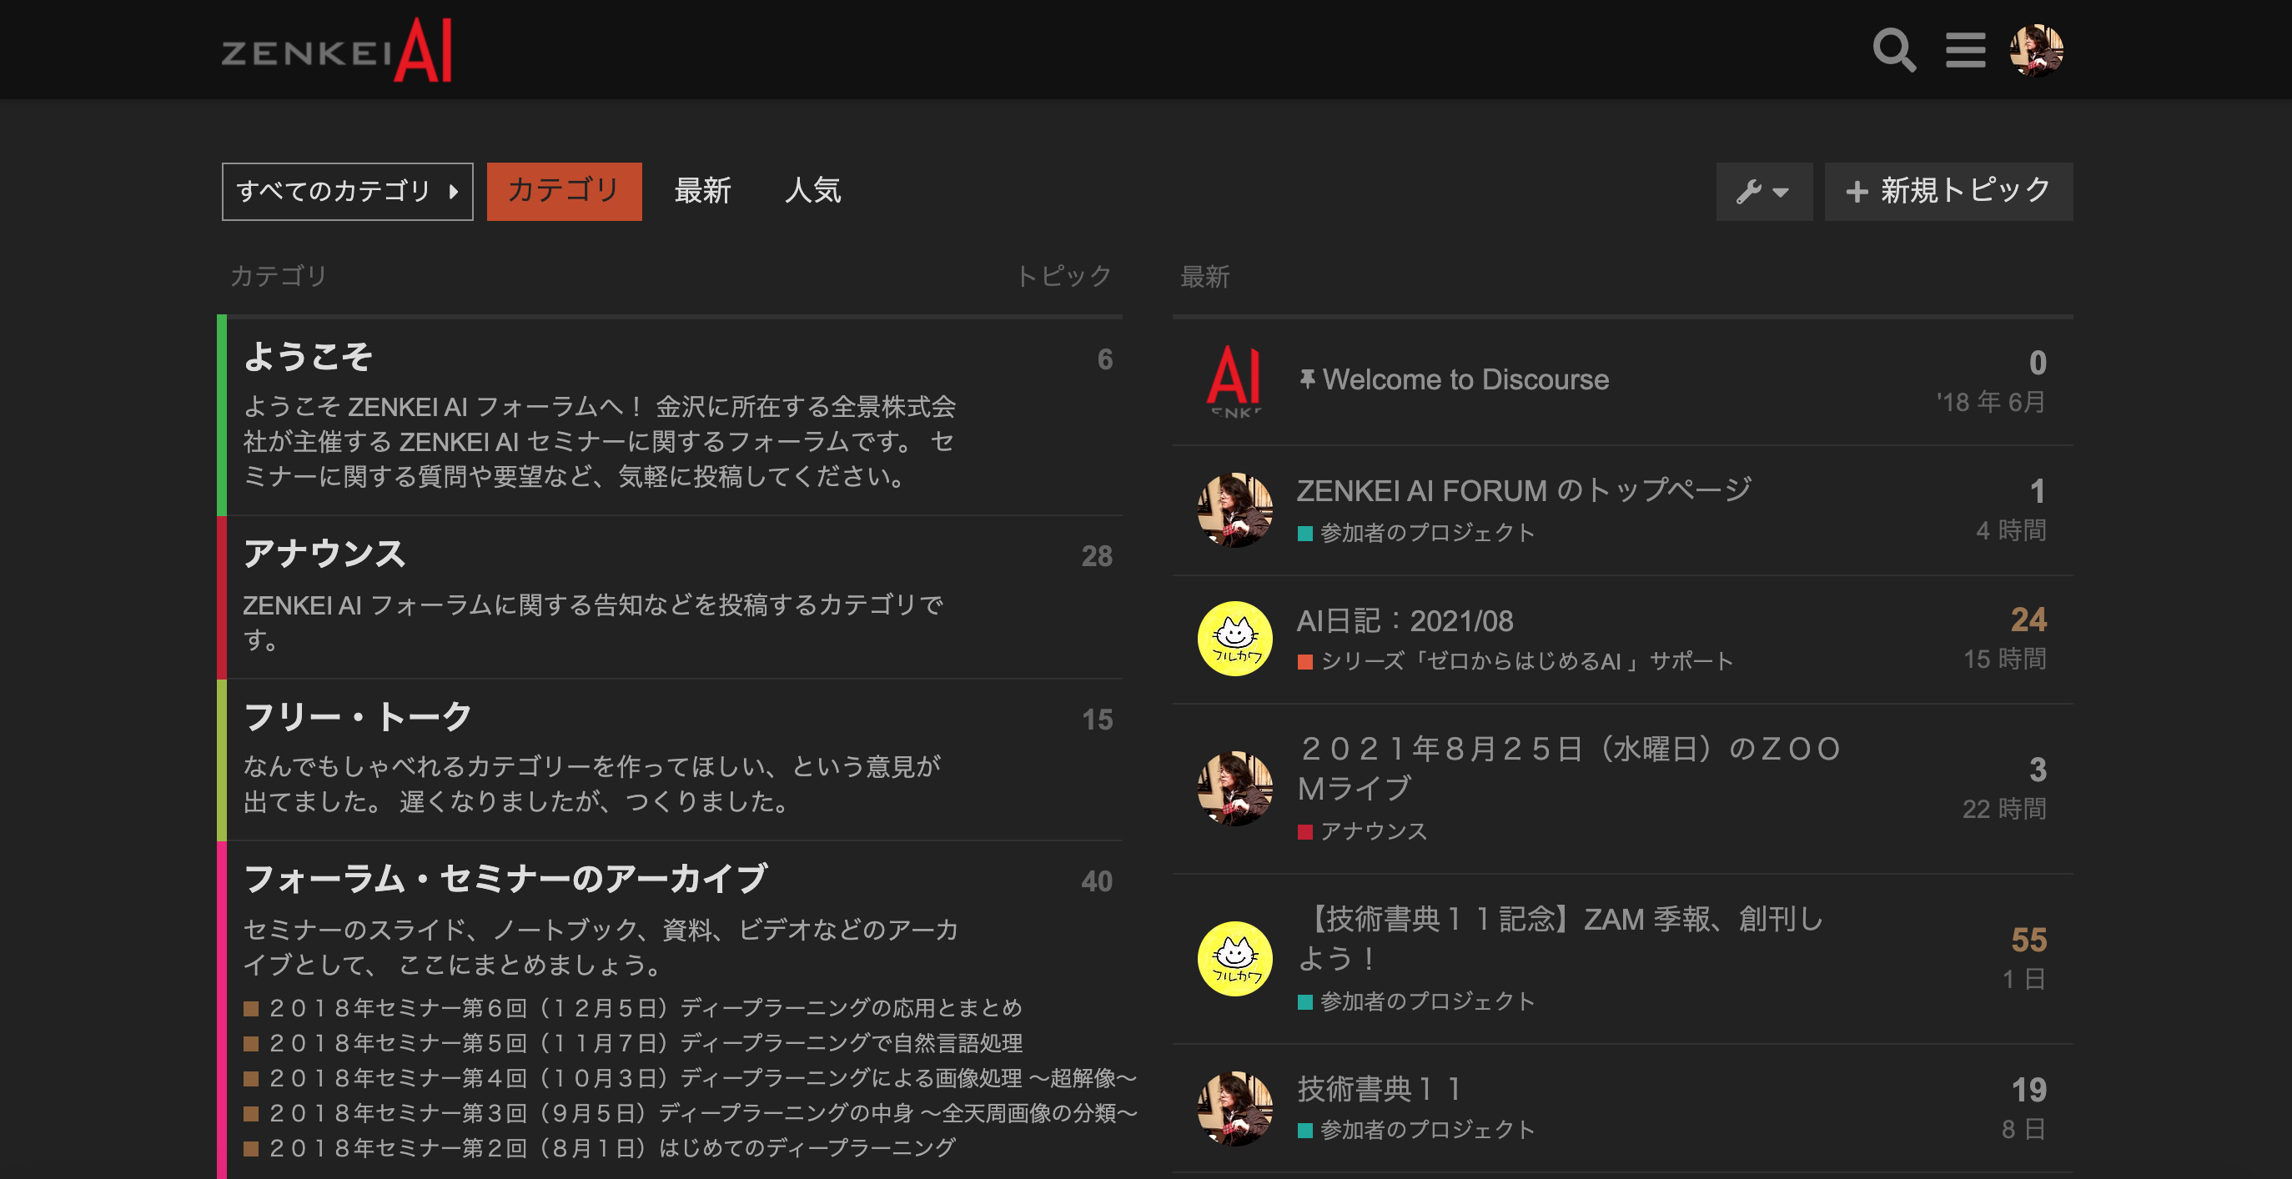Click the '18 年 6月 date

tap(1991, 402)
